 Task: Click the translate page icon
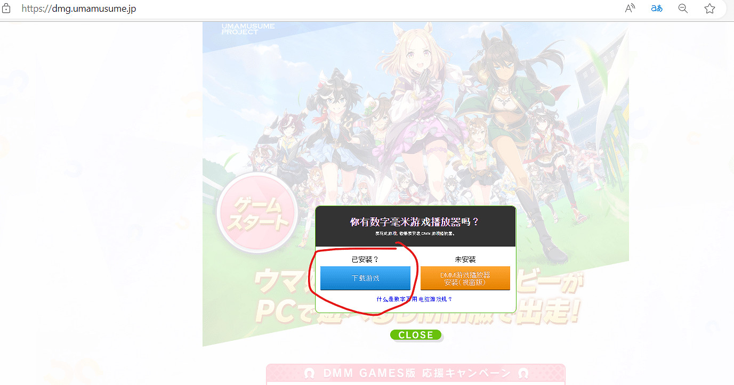(657, 9)
